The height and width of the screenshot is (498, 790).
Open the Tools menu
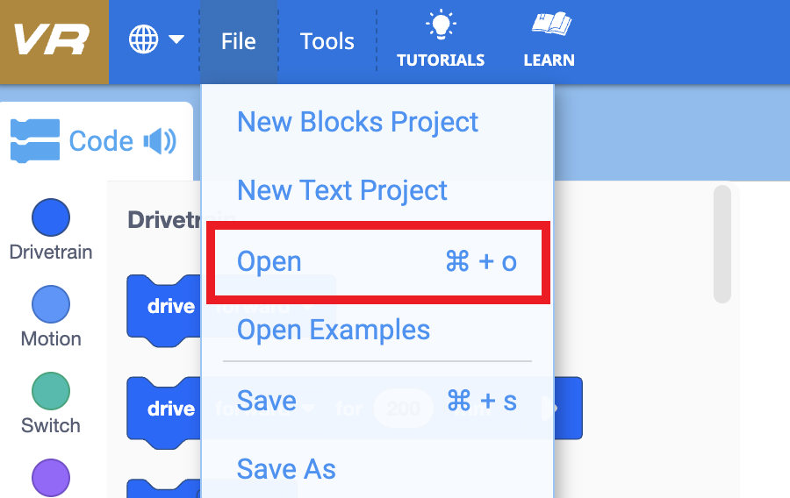327,41
